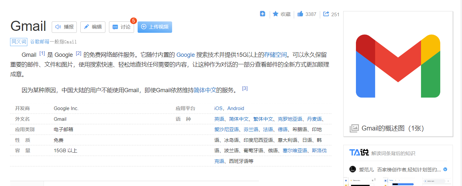
Task: Open the 讨论 discussion button
Action: coord(121,27)
